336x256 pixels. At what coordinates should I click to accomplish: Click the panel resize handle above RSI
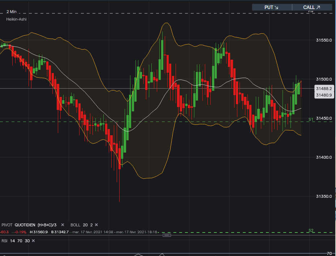[x=167, y=235]
